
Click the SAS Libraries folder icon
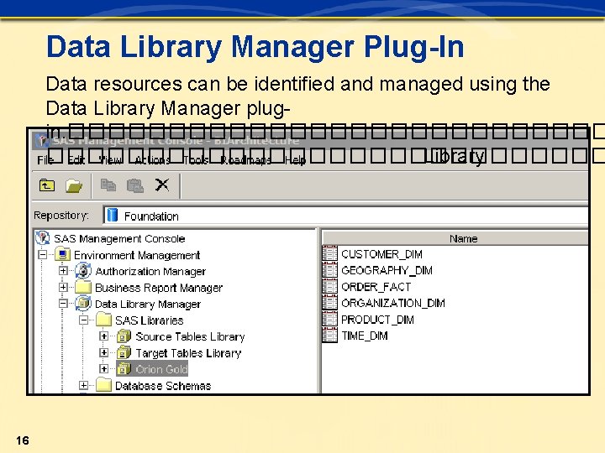[103, 320]
